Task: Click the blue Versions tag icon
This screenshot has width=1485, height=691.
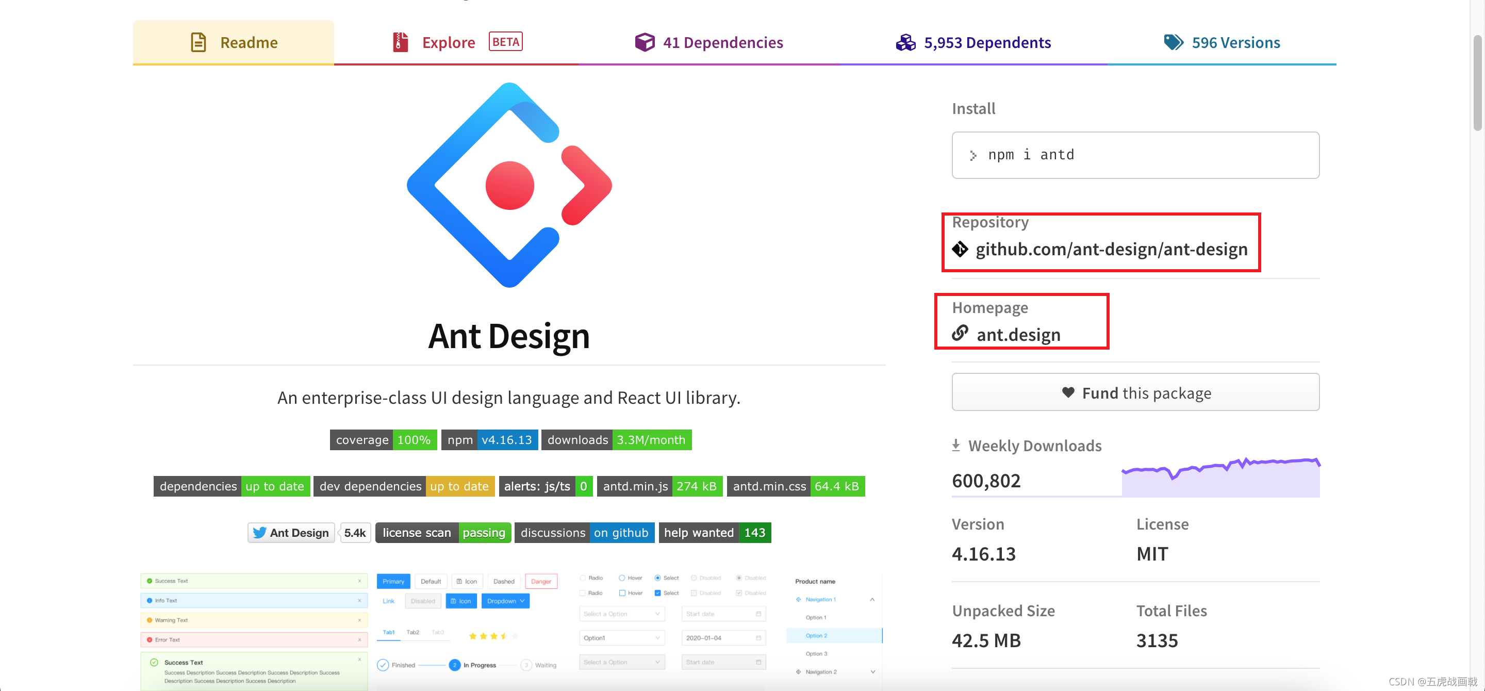Action: [x=1173, y=42]
